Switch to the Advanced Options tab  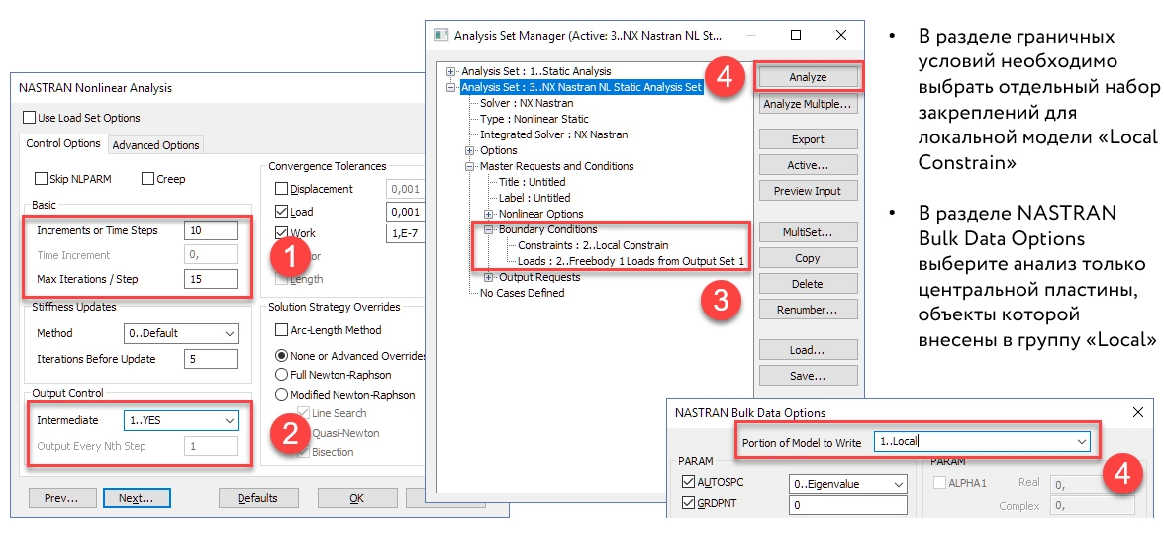coord(156,145)
